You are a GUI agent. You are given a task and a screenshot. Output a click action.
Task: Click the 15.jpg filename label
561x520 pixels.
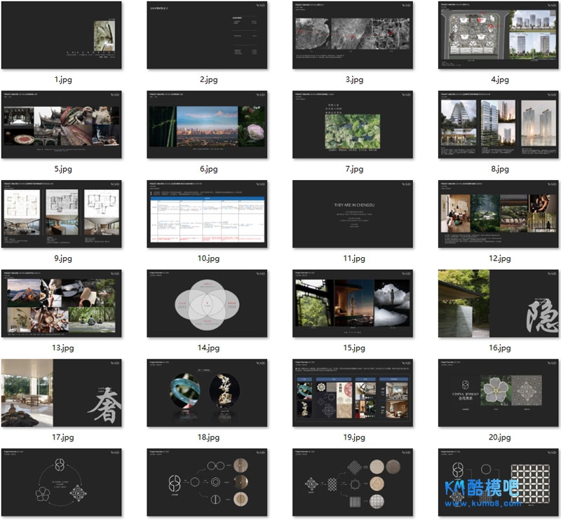[x=353, y=348]
